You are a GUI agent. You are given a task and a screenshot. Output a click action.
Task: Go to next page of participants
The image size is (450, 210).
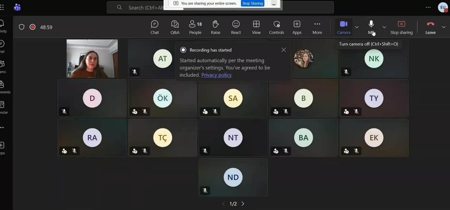pos(243,204)
